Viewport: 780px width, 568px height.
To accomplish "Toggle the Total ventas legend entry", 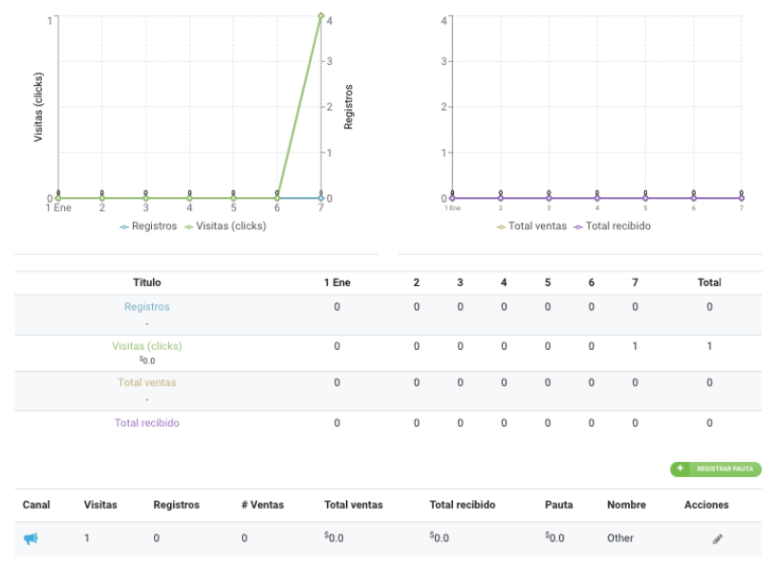I will pyautogui.click(x=531, y=227).
